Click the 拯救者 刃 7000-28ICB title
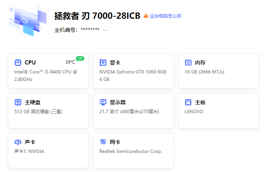 tap(97, 16)
